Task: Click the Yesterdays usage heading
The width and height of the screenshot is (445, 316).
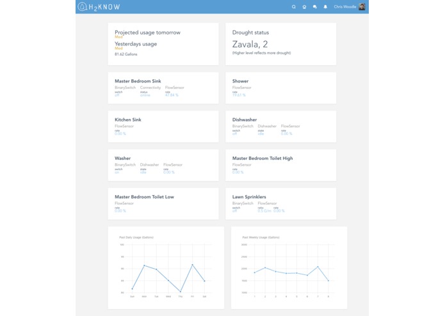Action: tap(136, 44)
